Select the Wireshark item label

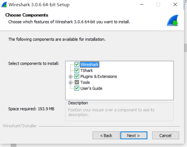89,64
